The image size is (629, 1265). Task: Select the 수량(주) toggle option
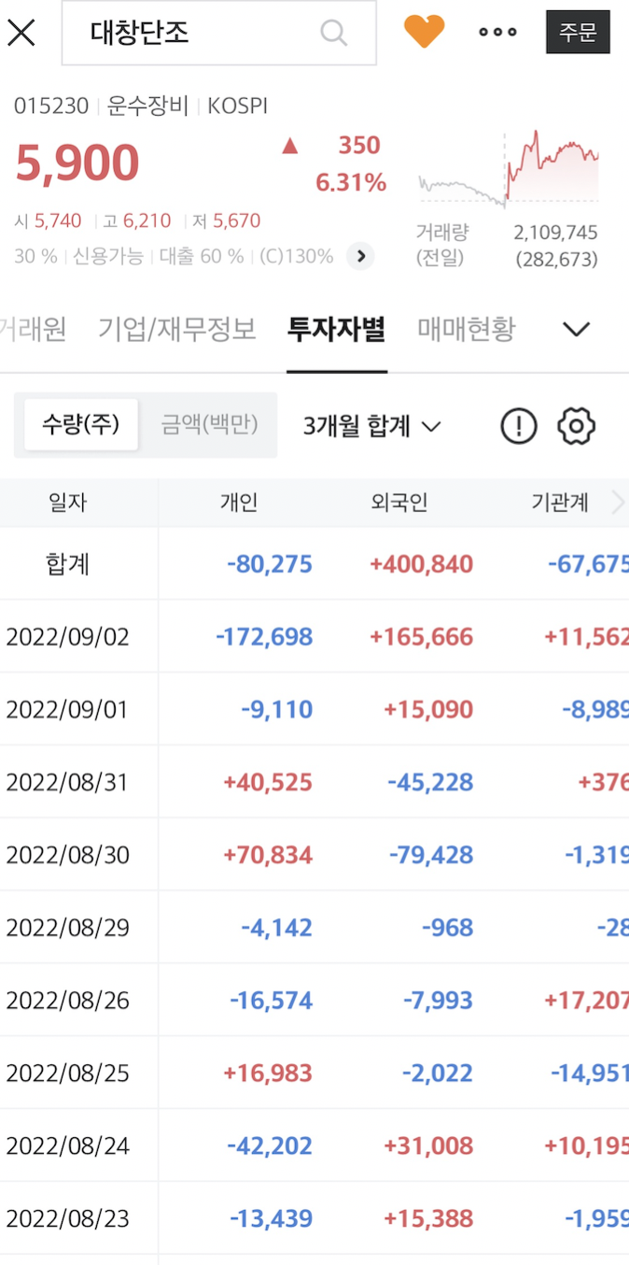click(81, 425)
